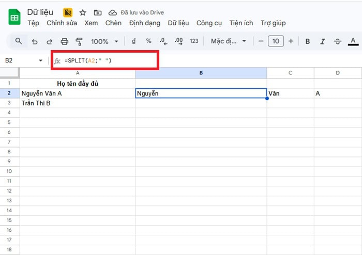Screen dimensions: 362x255
Task: Redo the last action
Action: pyautogui.click(x=50, y=41)
